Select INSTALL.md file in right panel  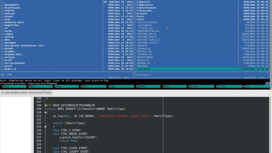144,51
